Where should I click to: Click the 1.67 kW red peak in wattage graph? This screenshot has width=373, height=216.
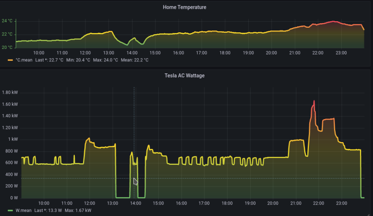314,101
